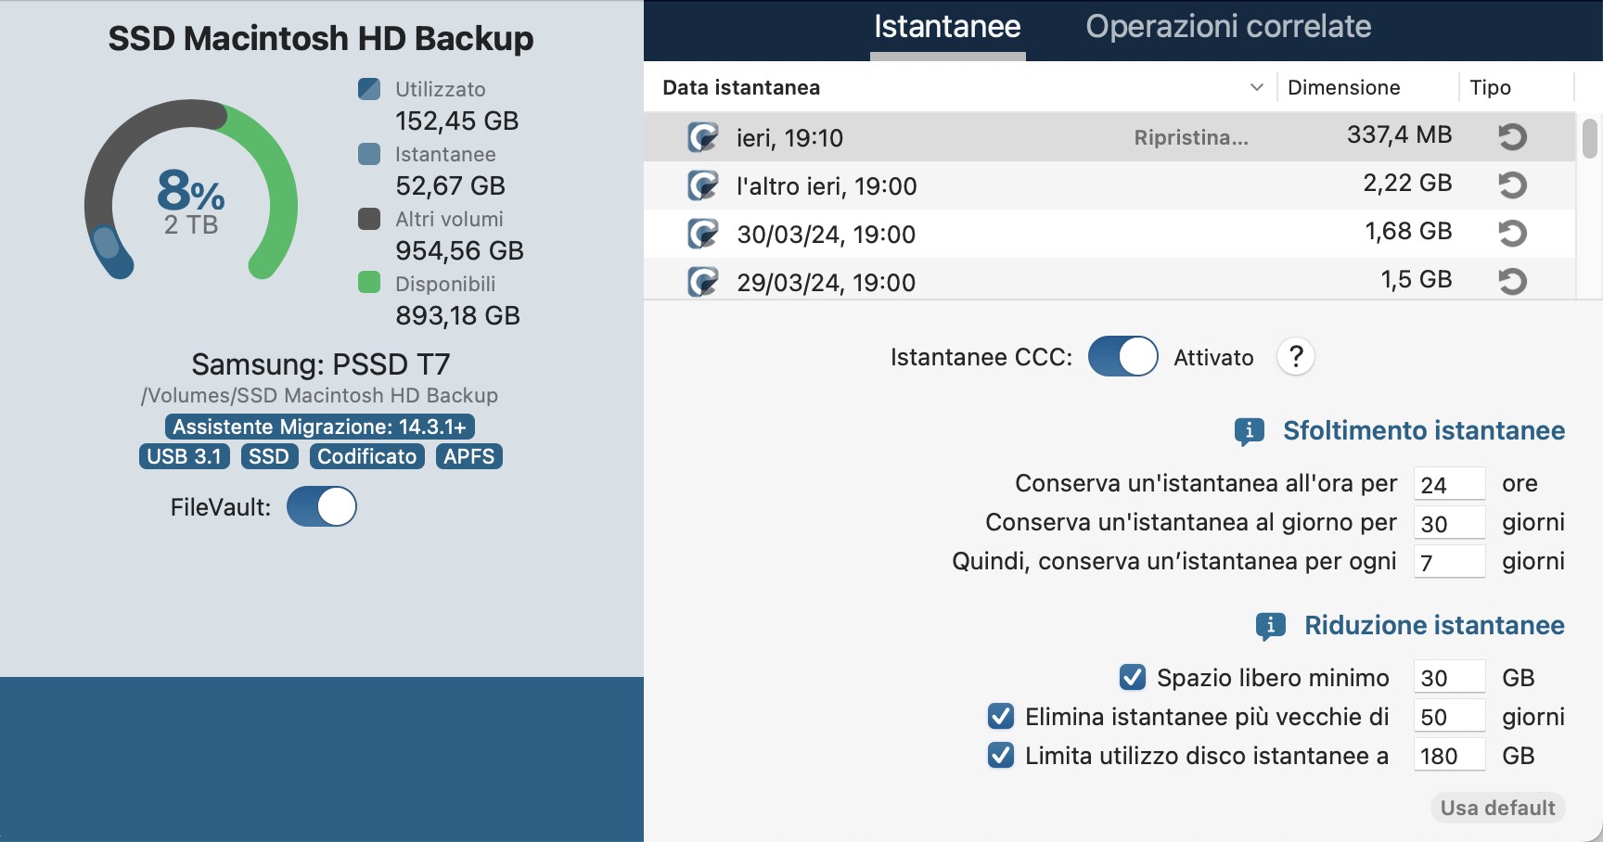This screenshot has width=1603, height=842.
Task: Click the Altri volumi legend swatch
Action: pyautogui.click(x=369, y=219)
